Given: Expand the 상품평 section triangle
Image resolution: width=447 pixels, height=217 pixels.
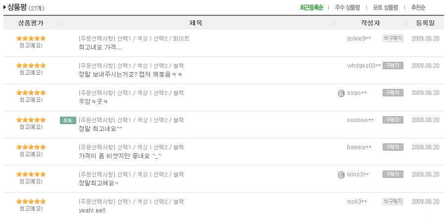Looking at the screenshot, I should (4, 7).
